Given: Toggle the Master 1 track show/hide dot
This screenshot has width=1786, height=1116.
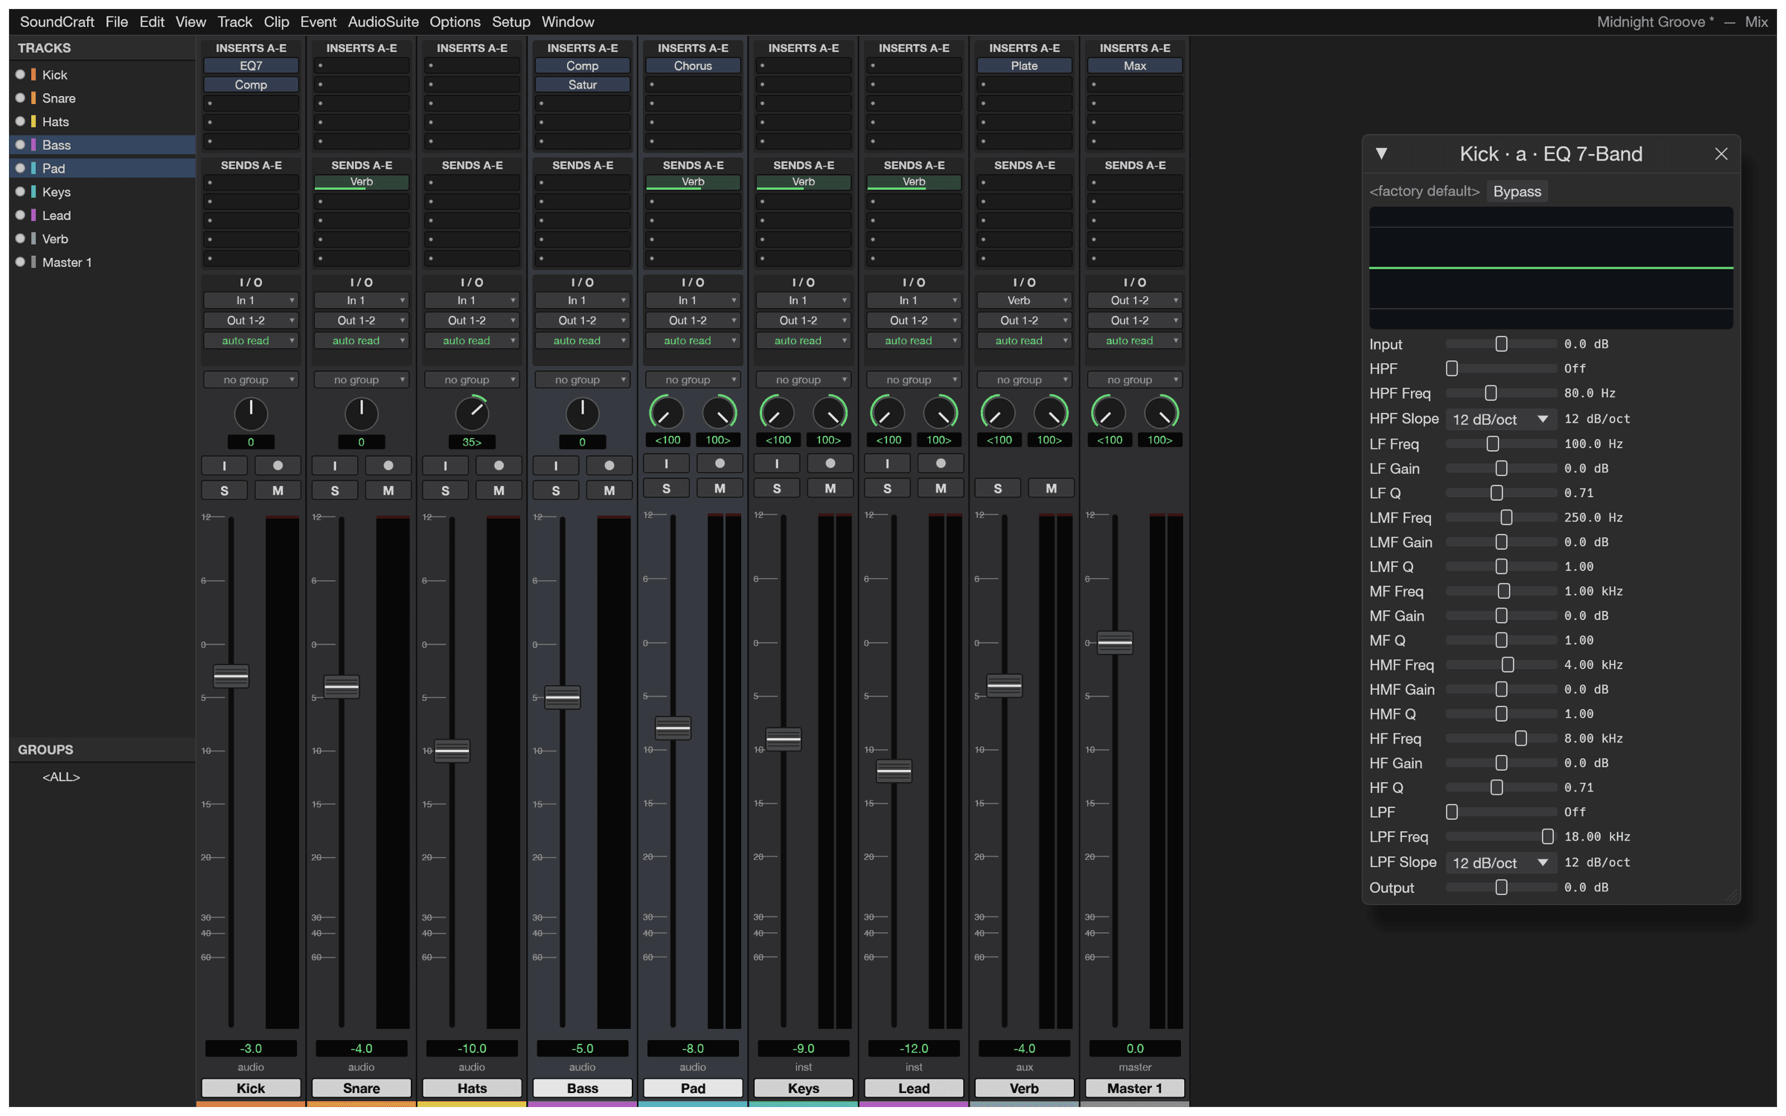Looking at the screenshot, I should tap(20, 262).
